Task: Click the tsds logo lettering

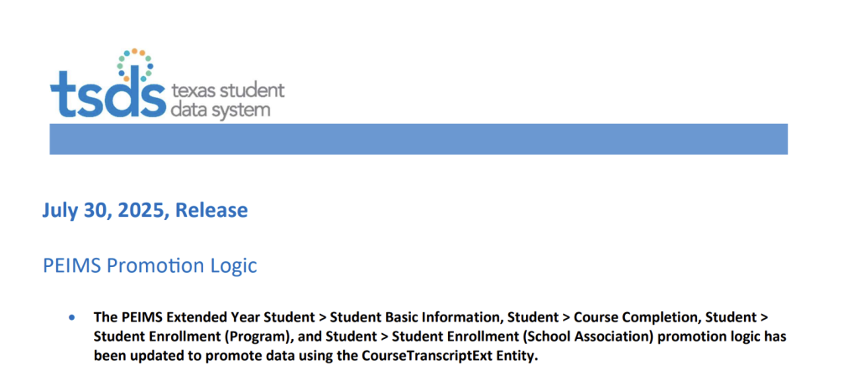Action: click(107, 92)
